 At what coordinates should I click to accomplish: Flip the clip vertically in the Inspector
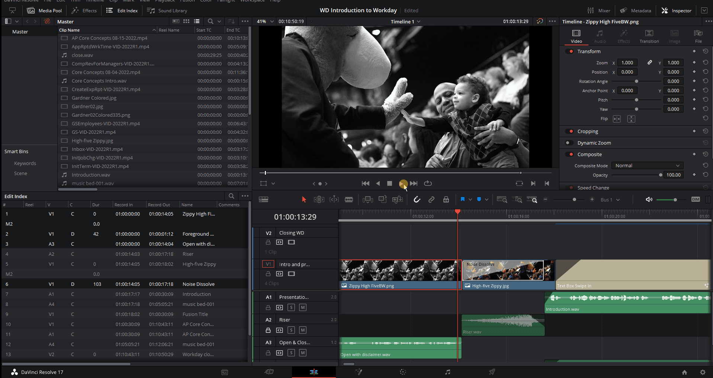click(631, 119)
